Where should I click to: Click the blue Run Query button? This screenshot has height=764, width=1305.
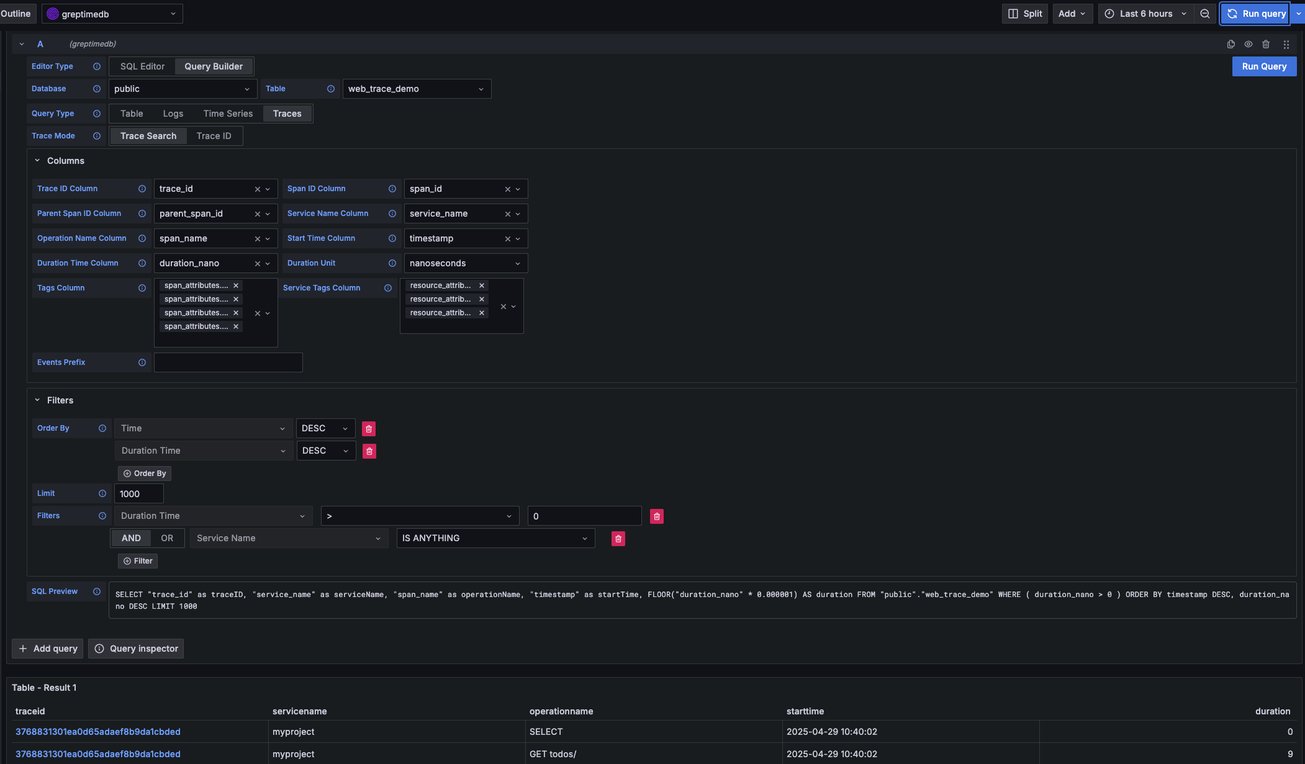point(1263,66)
